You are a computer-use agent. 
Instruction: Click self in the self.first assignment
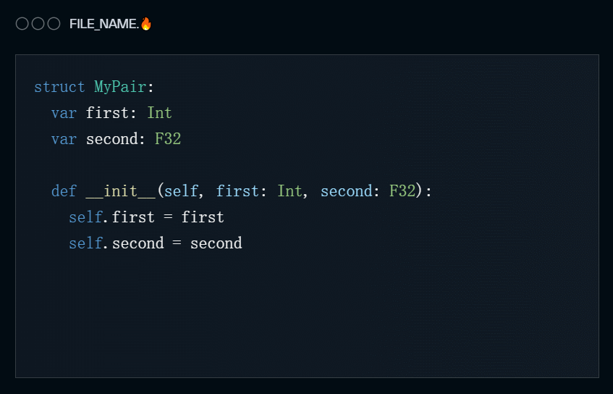click(x=85, y=217)
